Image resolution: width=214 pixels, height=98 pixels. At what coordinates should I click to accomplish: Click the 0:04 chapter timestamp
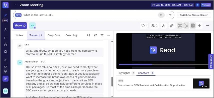(121, 81)
